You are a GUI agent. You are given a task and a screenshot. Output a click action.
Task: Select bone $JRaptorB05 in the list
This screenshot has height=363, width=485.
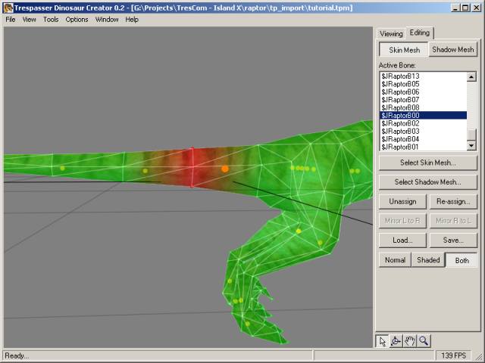pos(423,84)
